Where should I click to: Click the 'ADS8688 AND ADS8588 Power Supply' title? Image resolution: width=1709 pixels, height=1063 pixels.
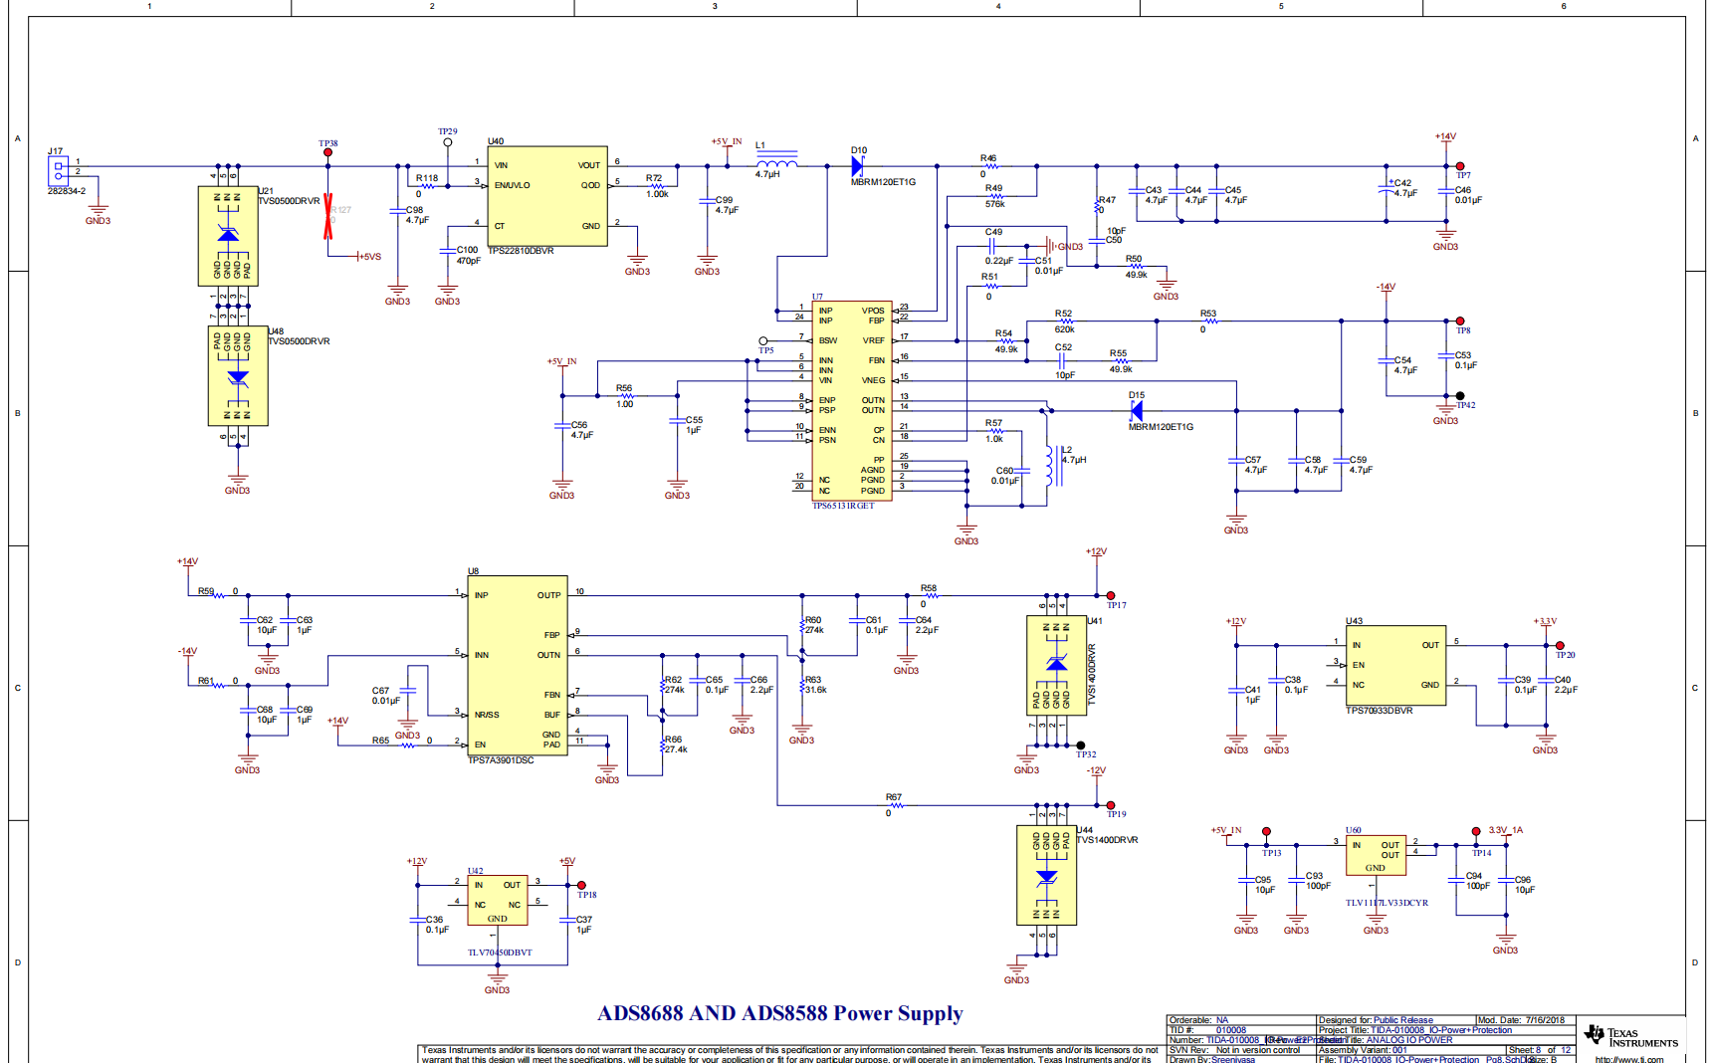pyautogui.click(x=780, y=1013)
